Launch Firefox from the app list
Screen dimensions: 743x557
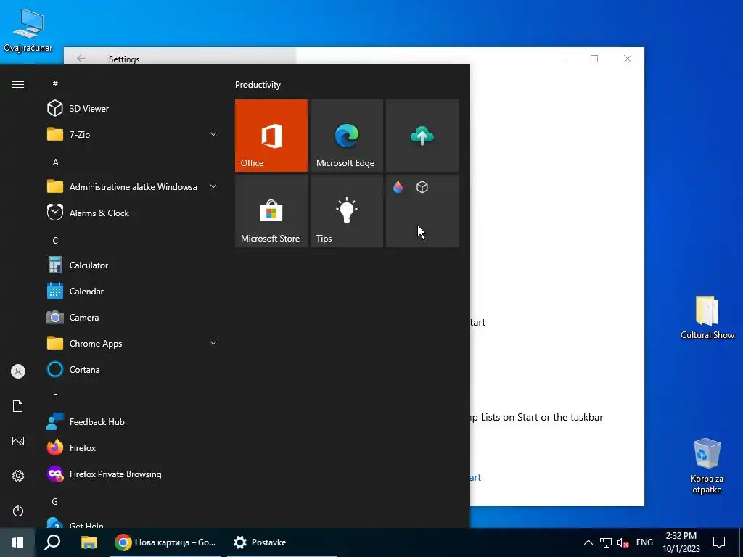[x=133, y=447]
